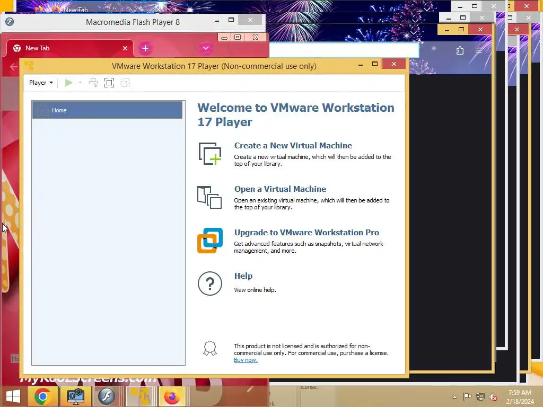The image size is (543, 407).
Task: Restore Chrome window using its middle caption button
Action: point(238,37)
